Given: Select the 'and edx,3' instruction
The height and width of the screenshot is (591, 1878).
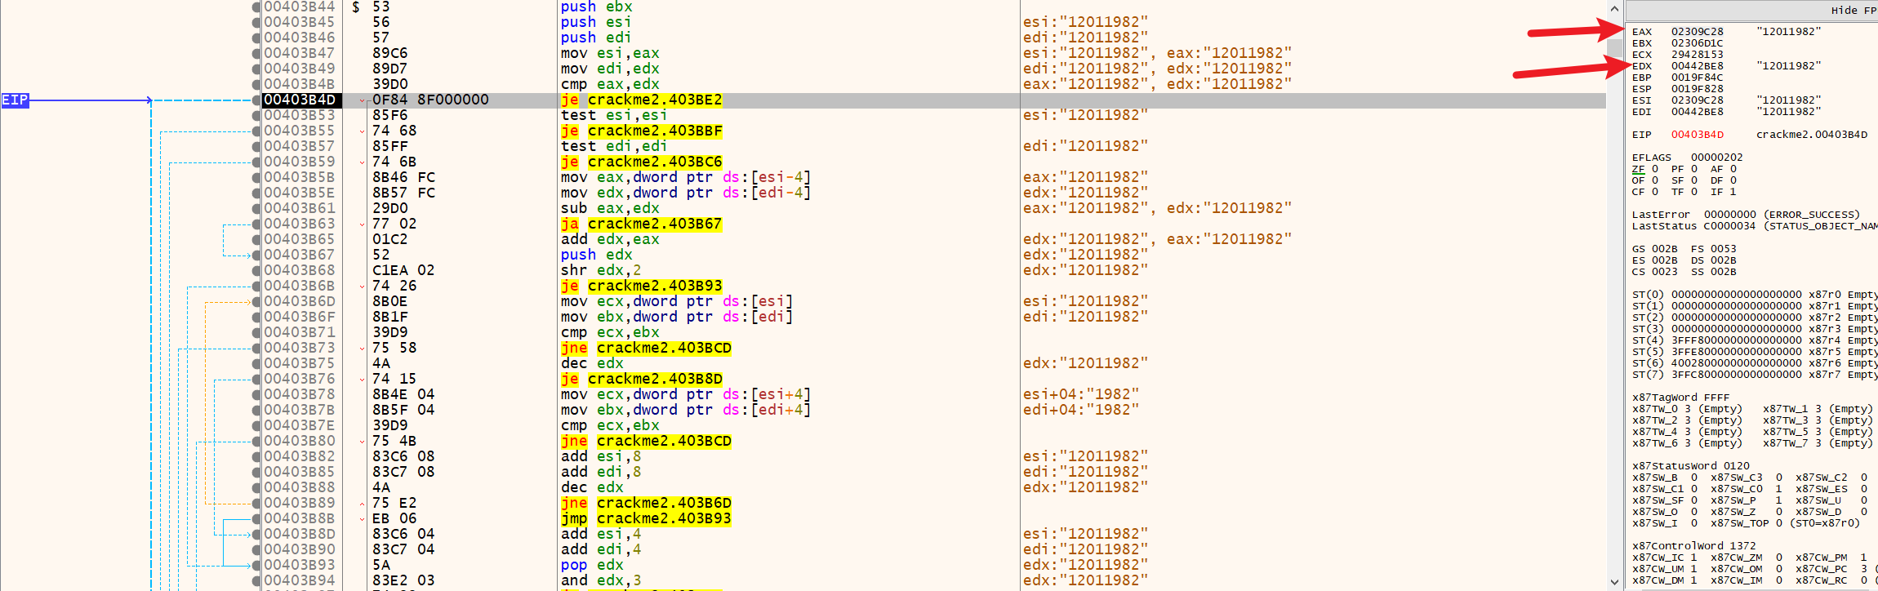Looking at the screenshot, I should 600,581.
